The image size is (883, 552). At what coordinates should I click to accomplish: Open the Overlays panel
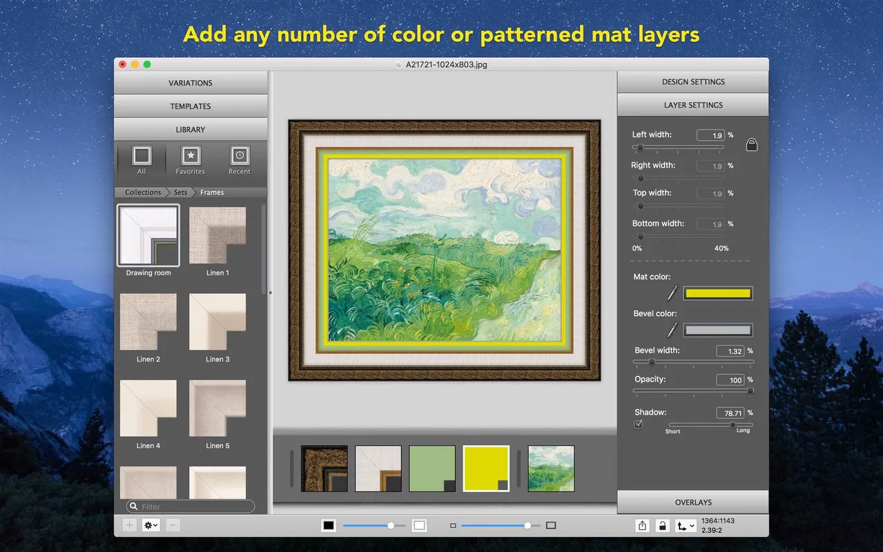pos(692,502)
